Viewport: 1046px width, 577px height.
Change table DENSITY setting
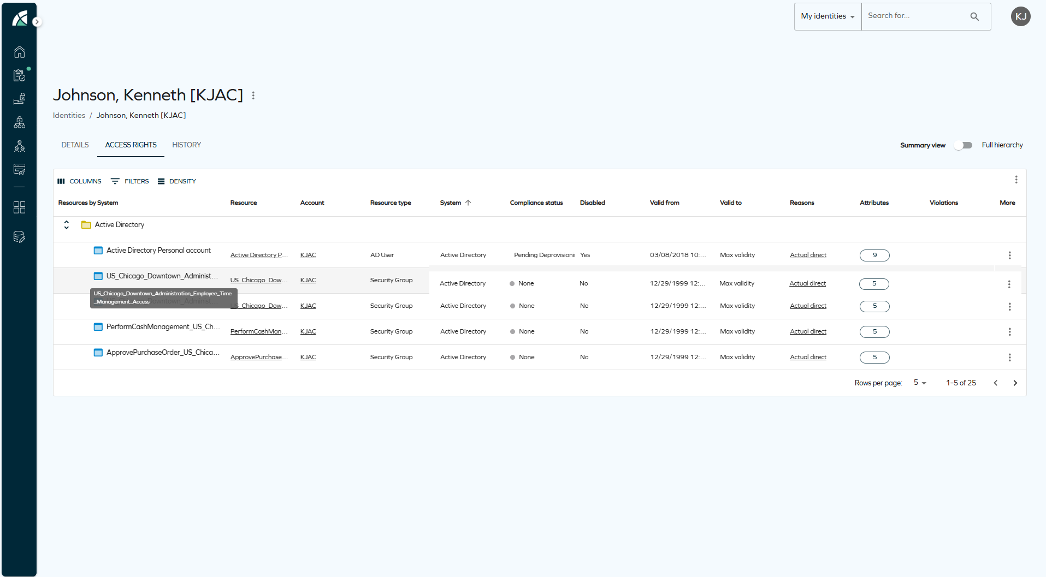(177, 181)
